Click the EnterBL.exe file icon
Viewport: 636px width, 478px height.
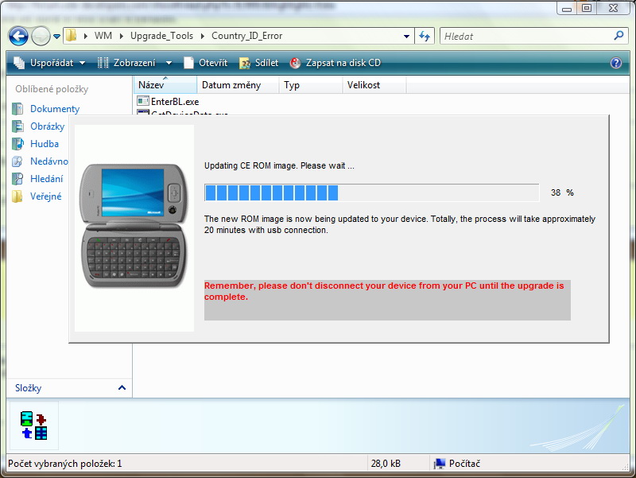pyautogui.click(x=143, y=101)
